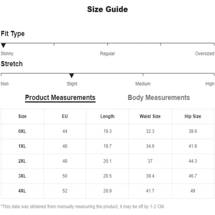This screenshot has height=215, width=215.
Task: Select the 4XL size row
Action: coord(107,191)
